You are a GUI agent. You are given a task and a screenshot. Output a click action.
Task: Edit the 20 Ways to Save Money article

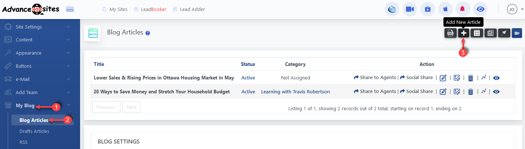443,92
